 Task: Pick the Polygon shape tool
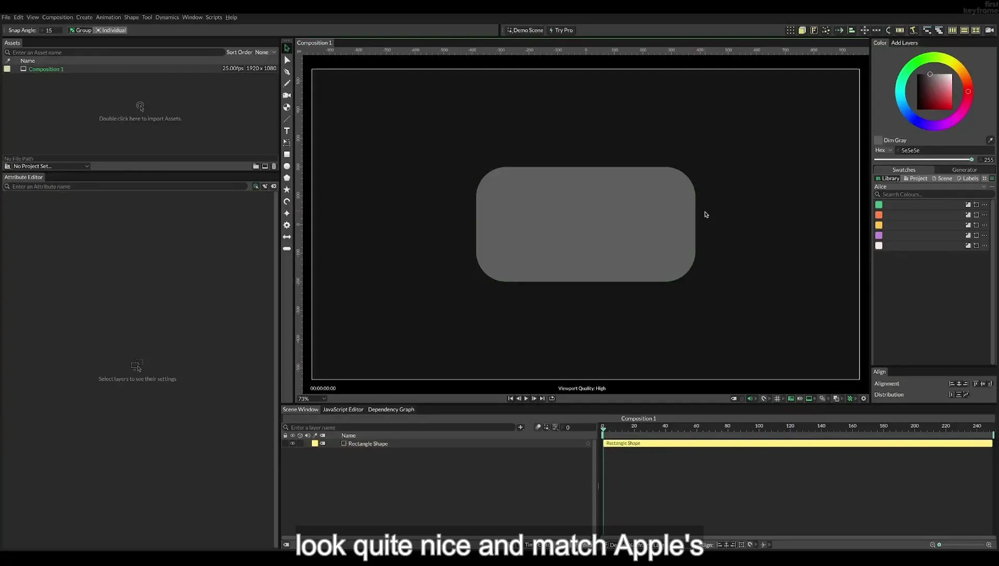287,178
